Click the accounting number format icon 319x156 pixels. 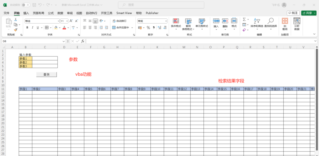coord(140,28)
